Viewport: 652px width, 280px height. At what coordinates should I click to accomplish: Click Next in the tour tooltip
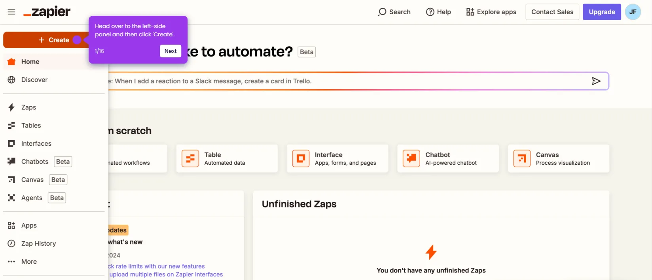[171, 51]
